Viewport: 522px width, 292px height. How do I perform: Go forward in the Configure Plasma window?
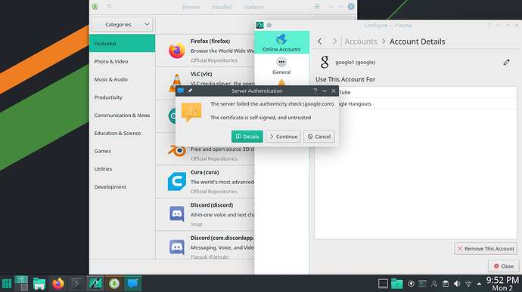point(334,41)
